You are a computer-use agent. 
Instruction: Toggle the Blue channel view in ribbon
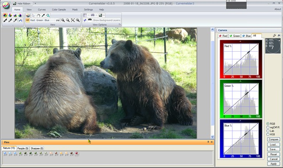[47, 20]
